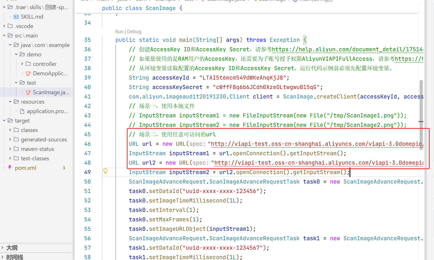
Task: Click 'task0.setInterval(1);' on line 53
Action: click(164, 210)
